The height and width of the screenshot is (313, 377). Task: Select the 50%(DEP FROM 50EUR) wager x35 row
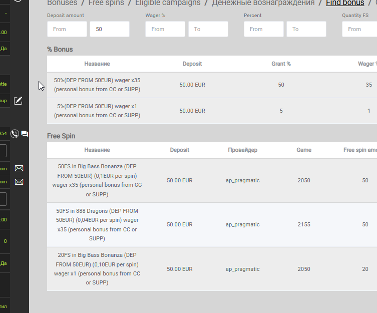tap(212, 85)
